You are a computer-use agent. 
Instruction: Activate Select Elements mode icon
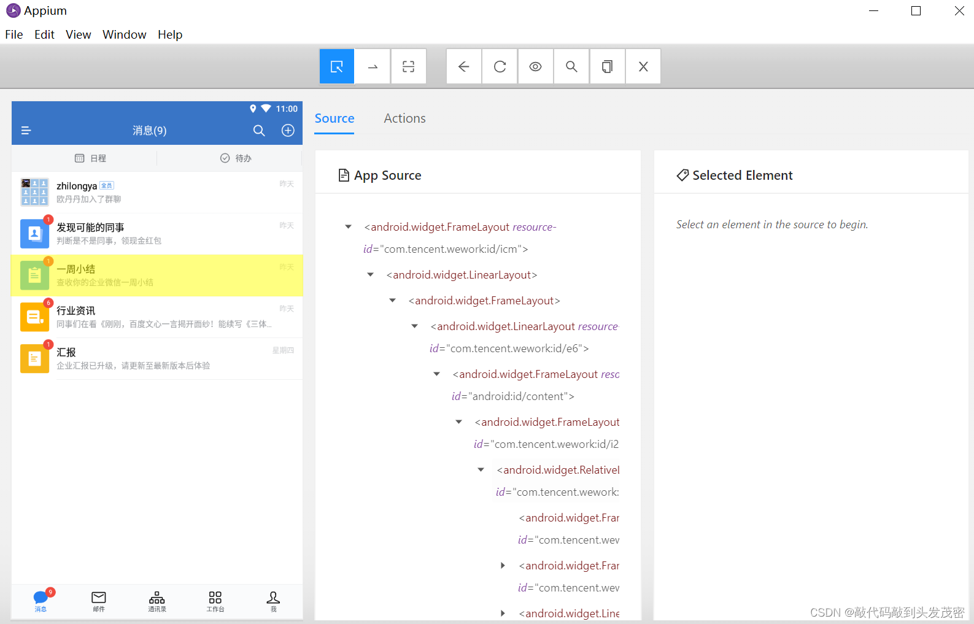click(337, 66)
